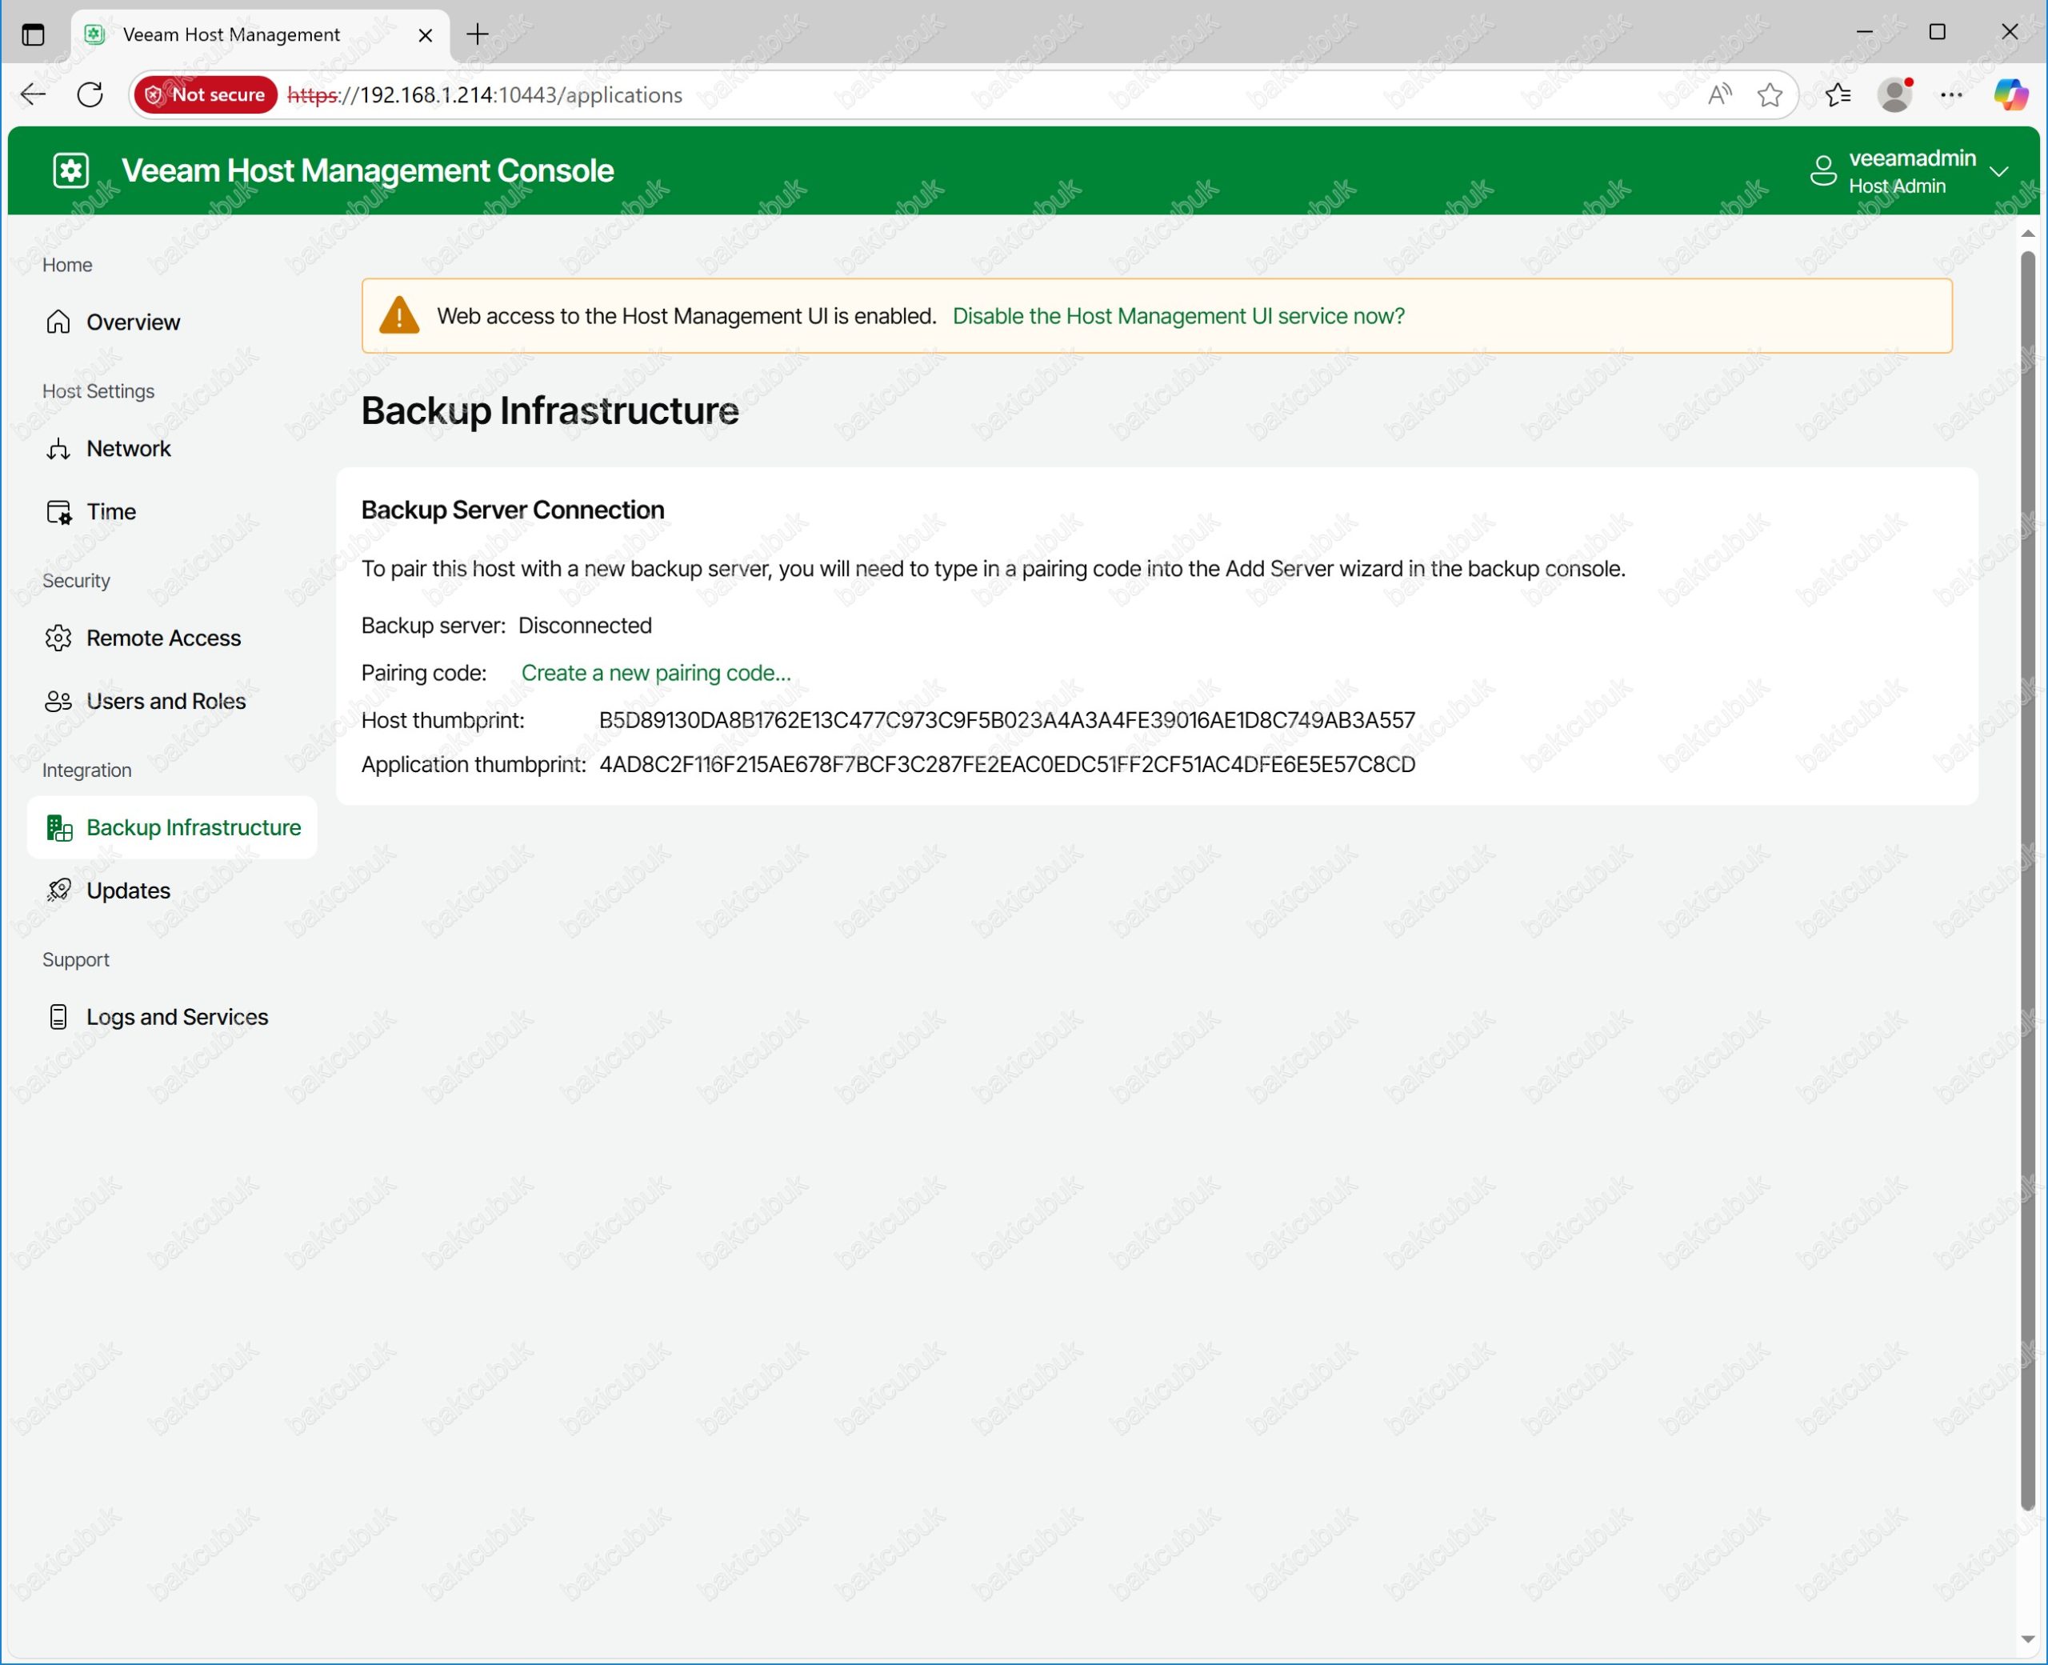Viewport: 2048px width, 1665px height.
Task: Open browser settings and more menu
Action: click(1951, 94)
